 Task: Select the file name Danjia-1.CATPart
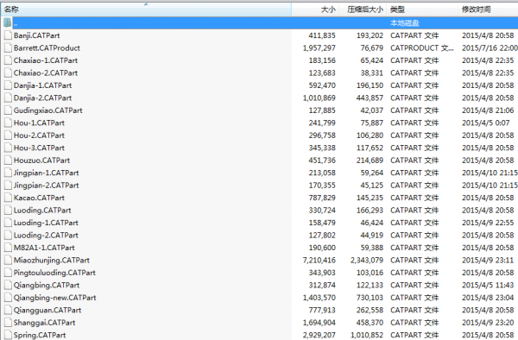pos(42,85)
